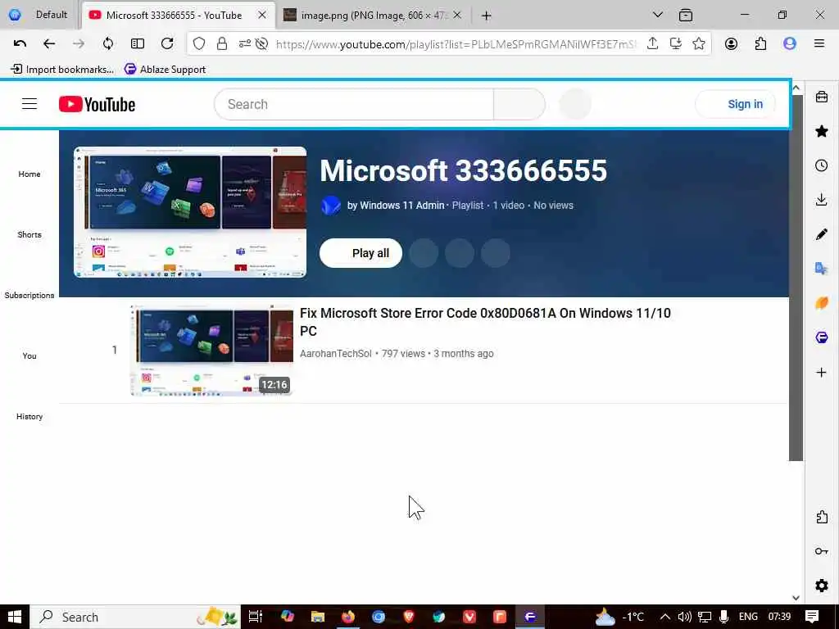Open Firefox from the taskbar

(347, 617)
